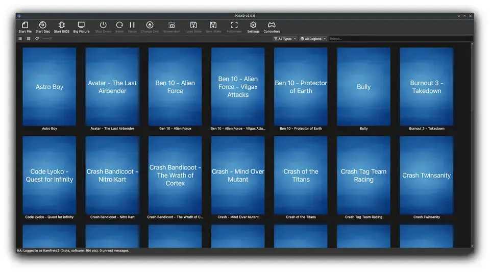The image size is (490, 272).
Task: Select the Astro Boy cover
Action: [x=50, y=87]
